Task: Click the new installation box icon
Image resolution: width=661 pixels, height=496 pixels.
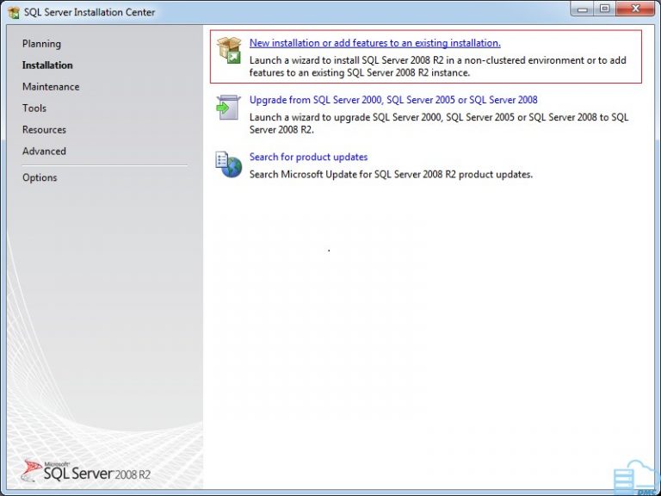Action: (x=229, y=50)
